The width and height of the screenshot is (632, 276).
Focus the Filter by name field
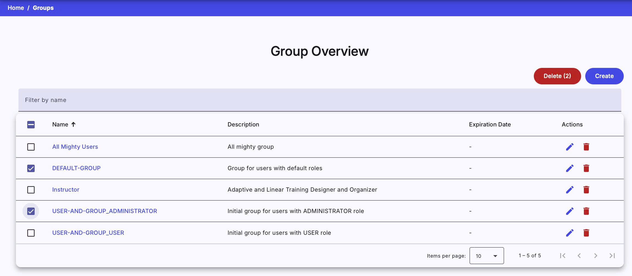pyautogui.click(x=320, y=100)
